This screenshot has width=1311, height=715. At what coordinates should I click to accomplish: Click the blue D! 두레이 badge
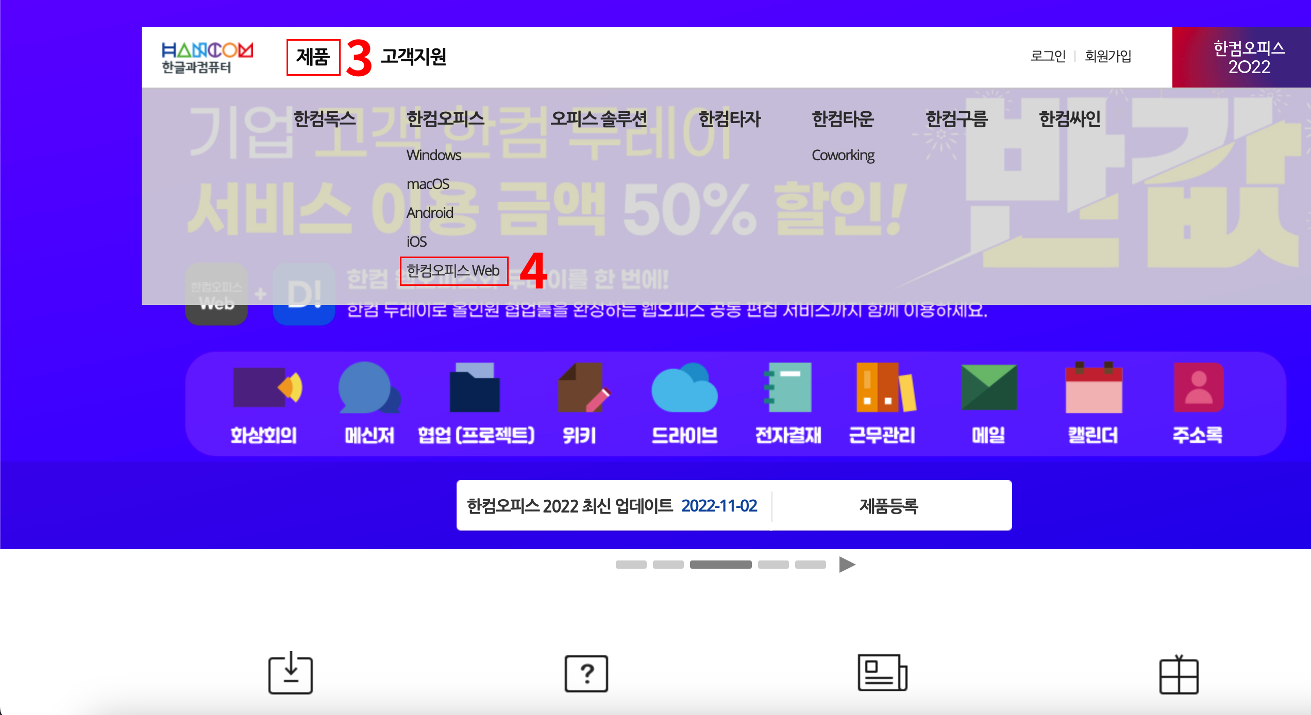304,295
